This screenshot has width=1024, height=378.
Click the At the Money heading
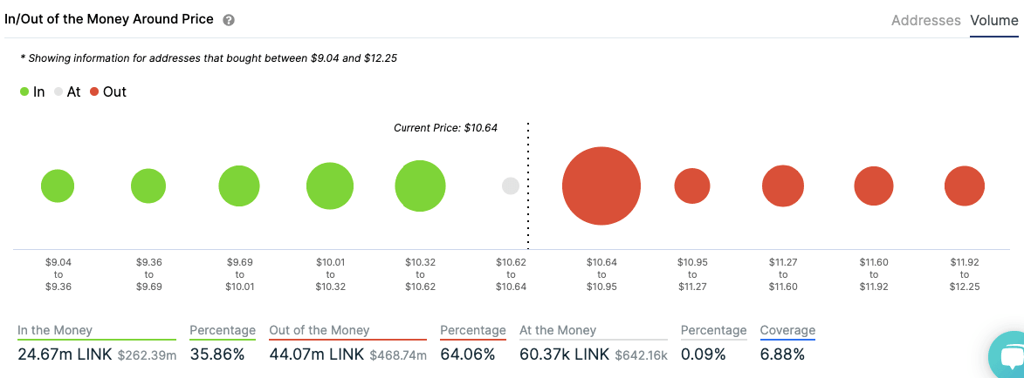pyautogui.click(x=558, y=330)
